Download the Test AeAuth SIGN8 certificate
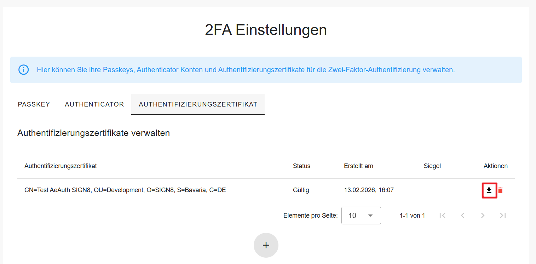The width and height of the screenshot is (536, 264). [489, 190]
